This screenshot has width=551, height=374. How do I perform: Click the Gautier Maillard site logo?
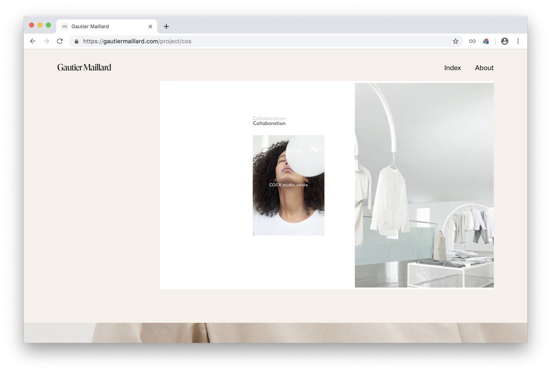(84, 67)
